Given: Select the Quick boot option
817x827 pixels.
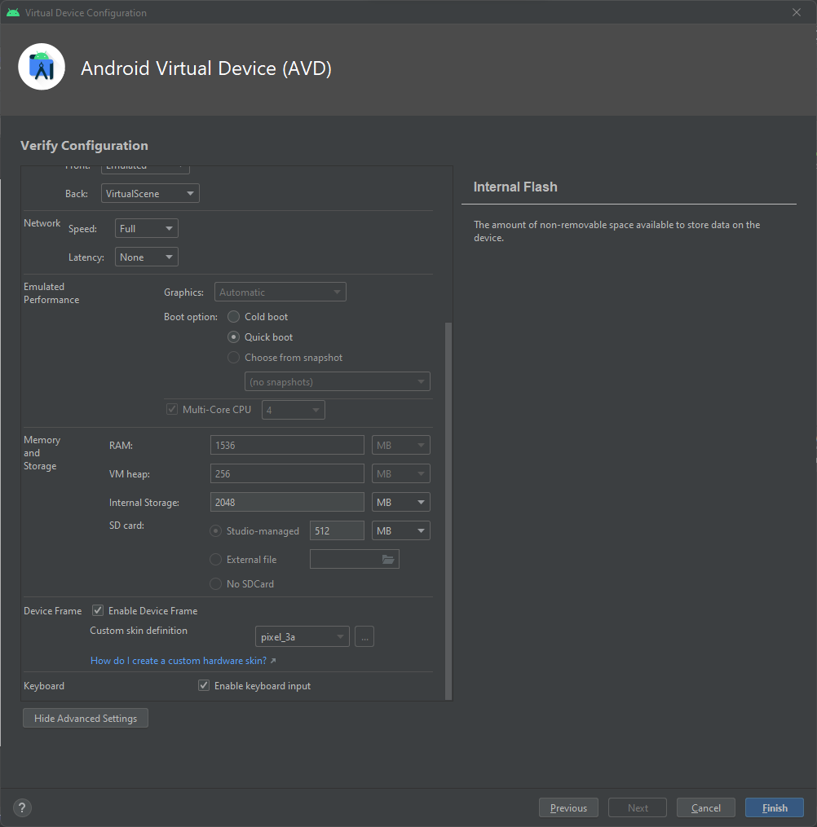Looking at the screenshot, I should [x=233, y=337].
